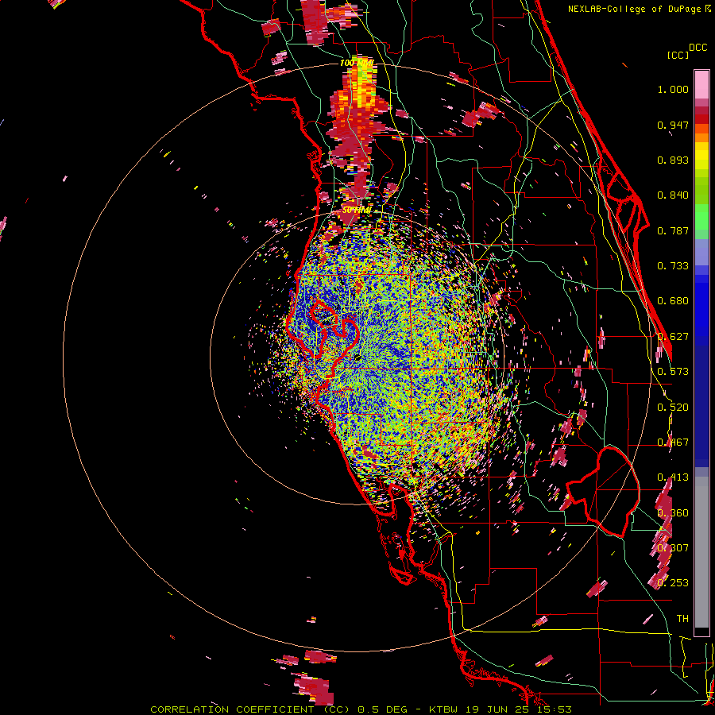715x715 pixels.
Task: Select the 0.573 color scale value
Action: point(673,372)
